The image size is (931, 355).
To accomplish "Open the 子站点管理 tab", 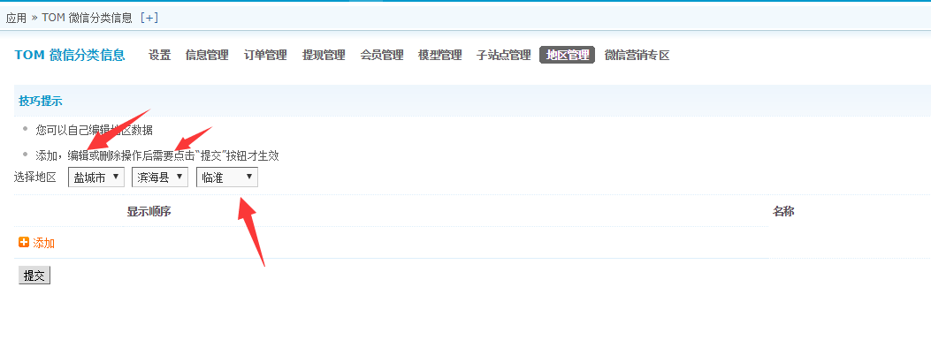I will 503,55.
